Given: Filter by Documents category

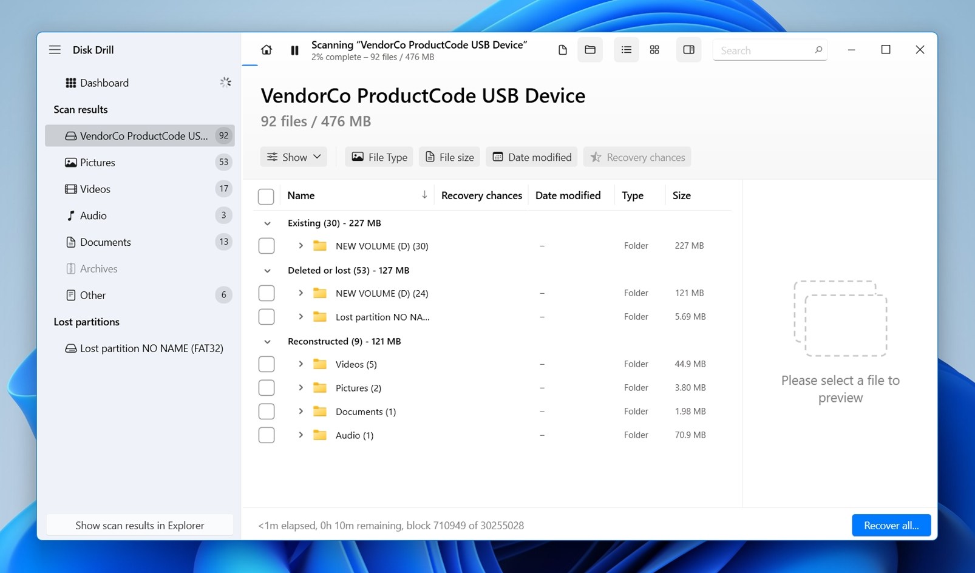Looking at the screenshot, I should pos(140,242).
